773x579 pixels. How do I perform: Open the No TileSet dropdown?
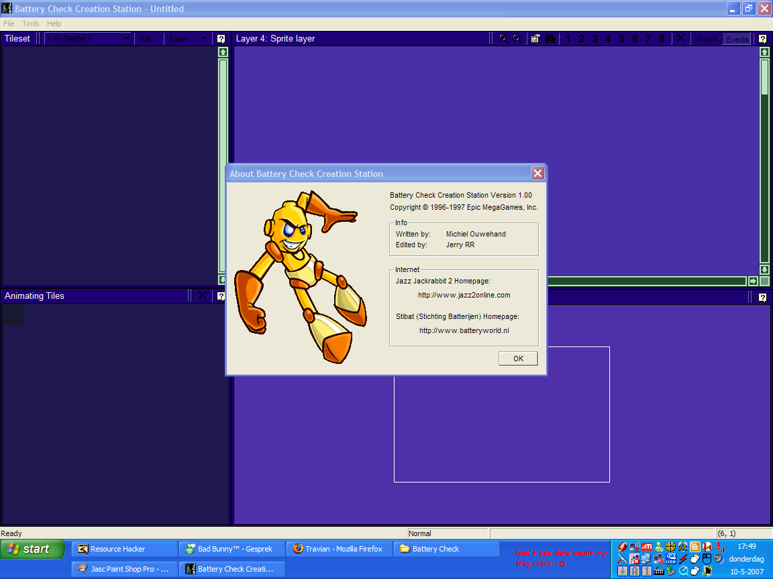coord(89,39)
